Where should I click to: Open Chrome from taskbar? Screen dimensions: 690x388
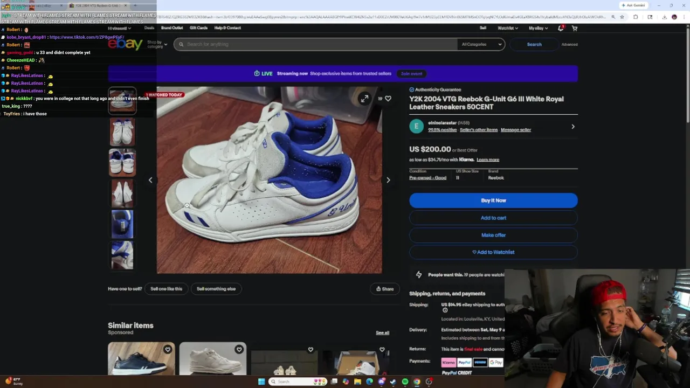click(x=417, y=382)
